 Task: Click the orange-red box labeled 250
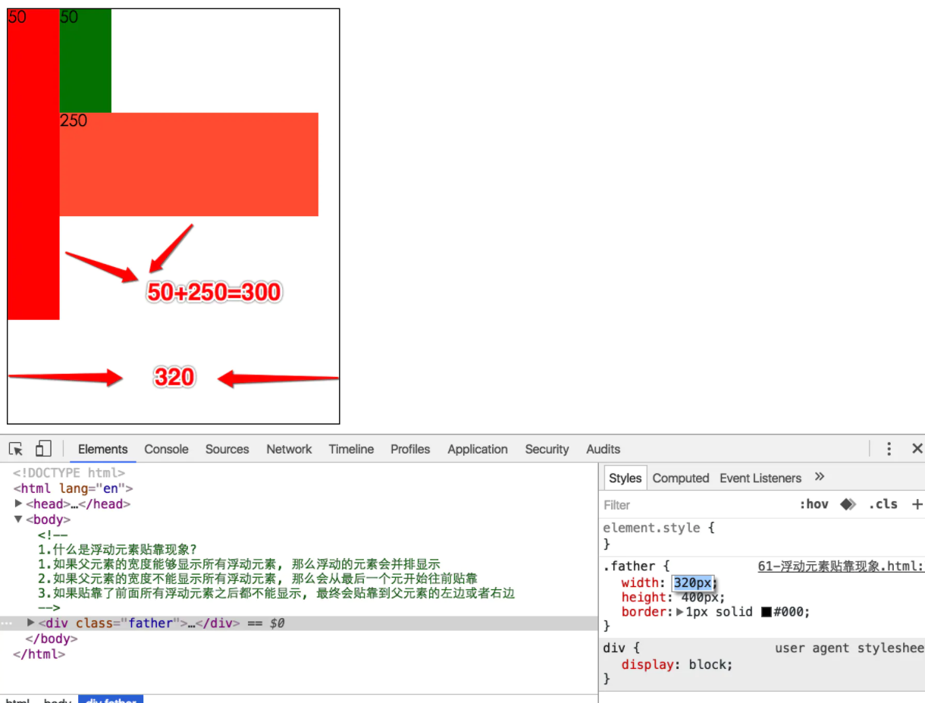(189, 164)
